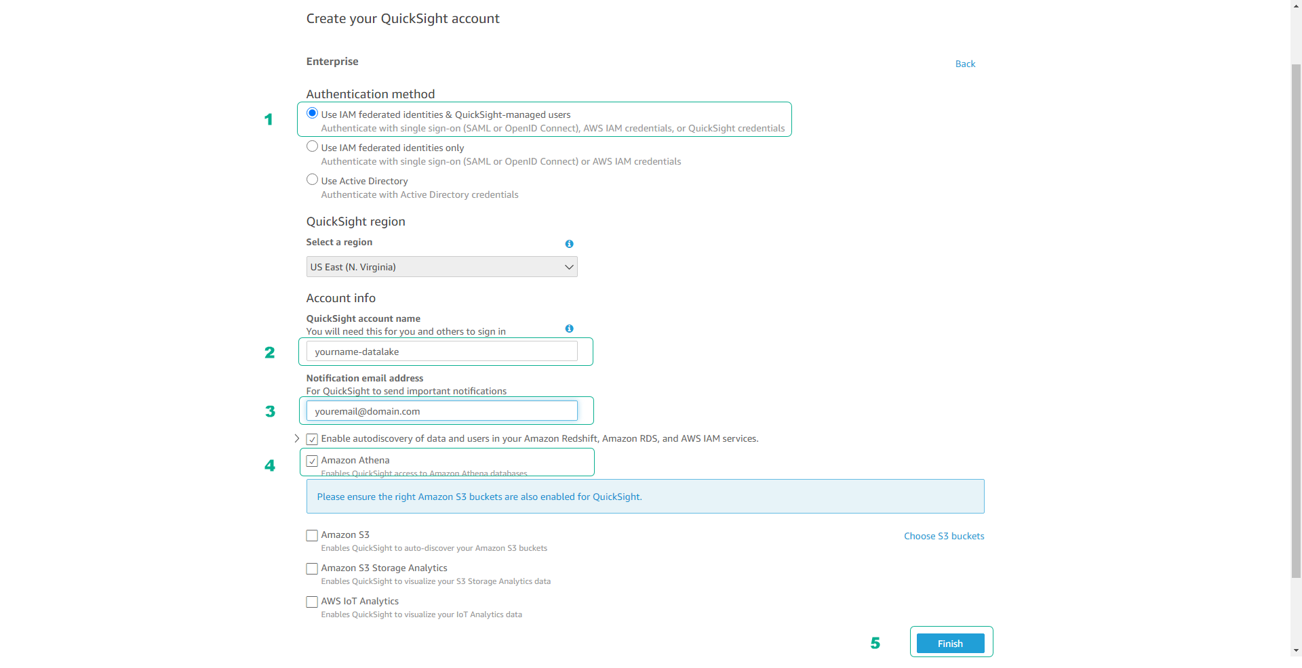Screen dimensions: 1302x668
Task: Click 'Create your QuickSight account' heading
Action: tap(403, 19)
